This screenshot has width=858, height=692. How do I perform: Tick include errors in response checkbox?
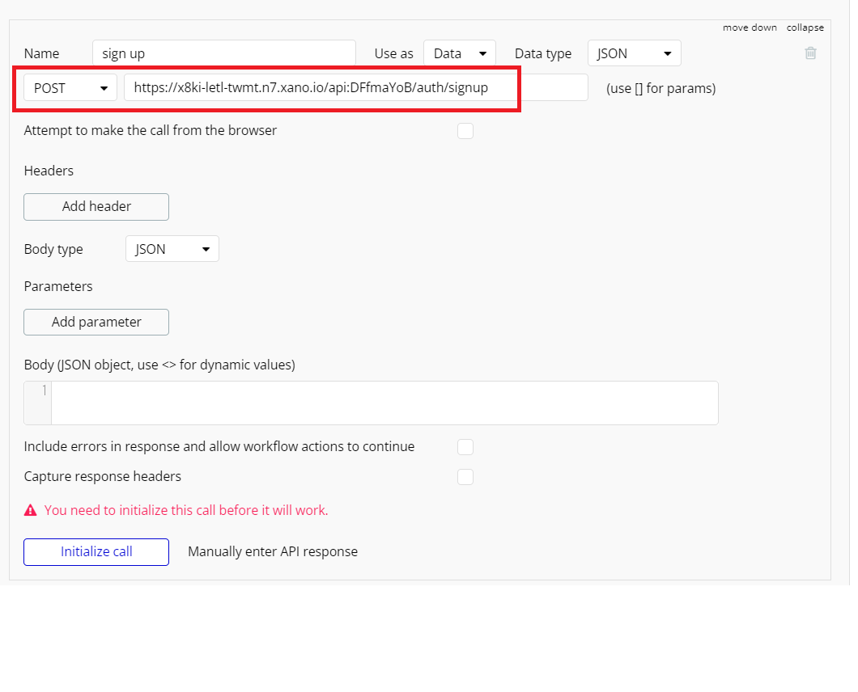coord(465,446)
